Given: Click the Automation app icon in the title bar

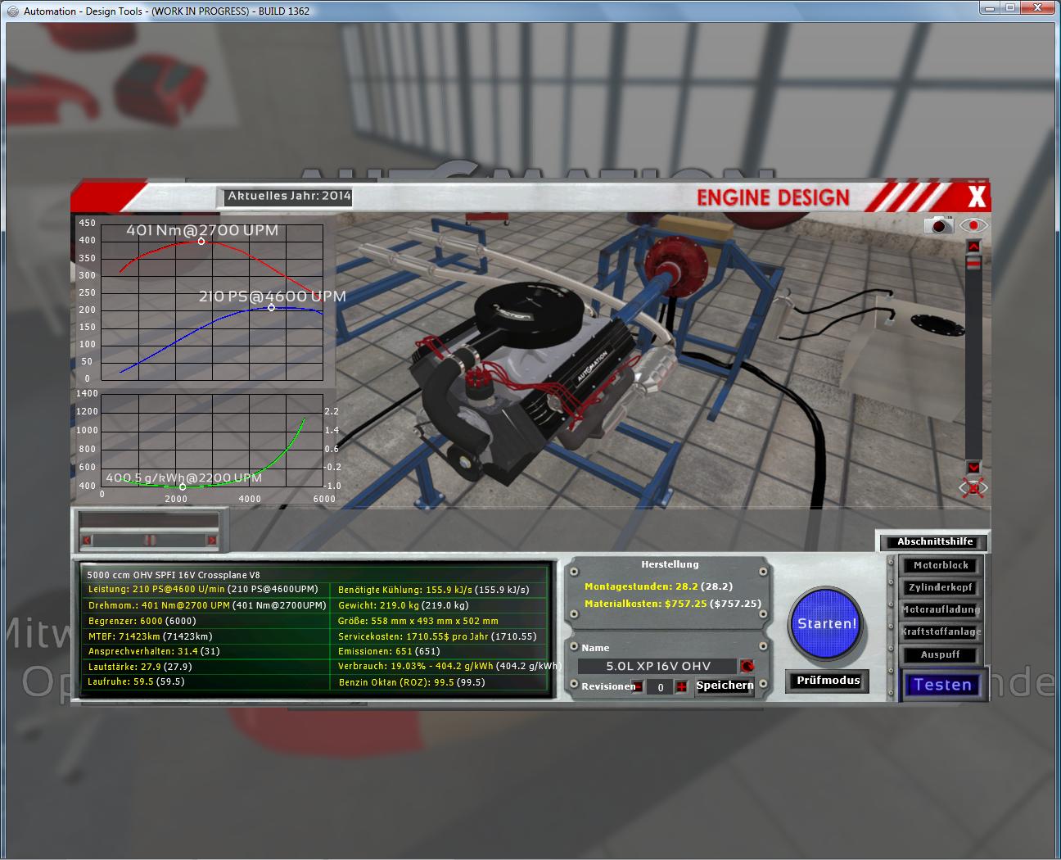Looking at the screenshot, I should pyautogui.click(x=13, y=11).
